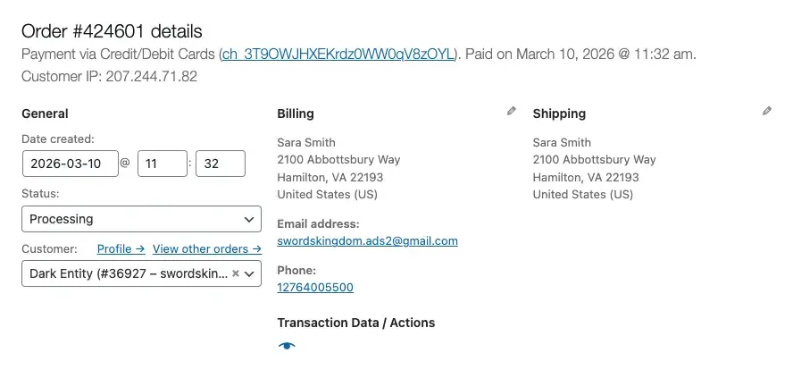793x378 pixels.
Task: Focus the date created field 2026-03-10
Action: [x=71, y=164]
